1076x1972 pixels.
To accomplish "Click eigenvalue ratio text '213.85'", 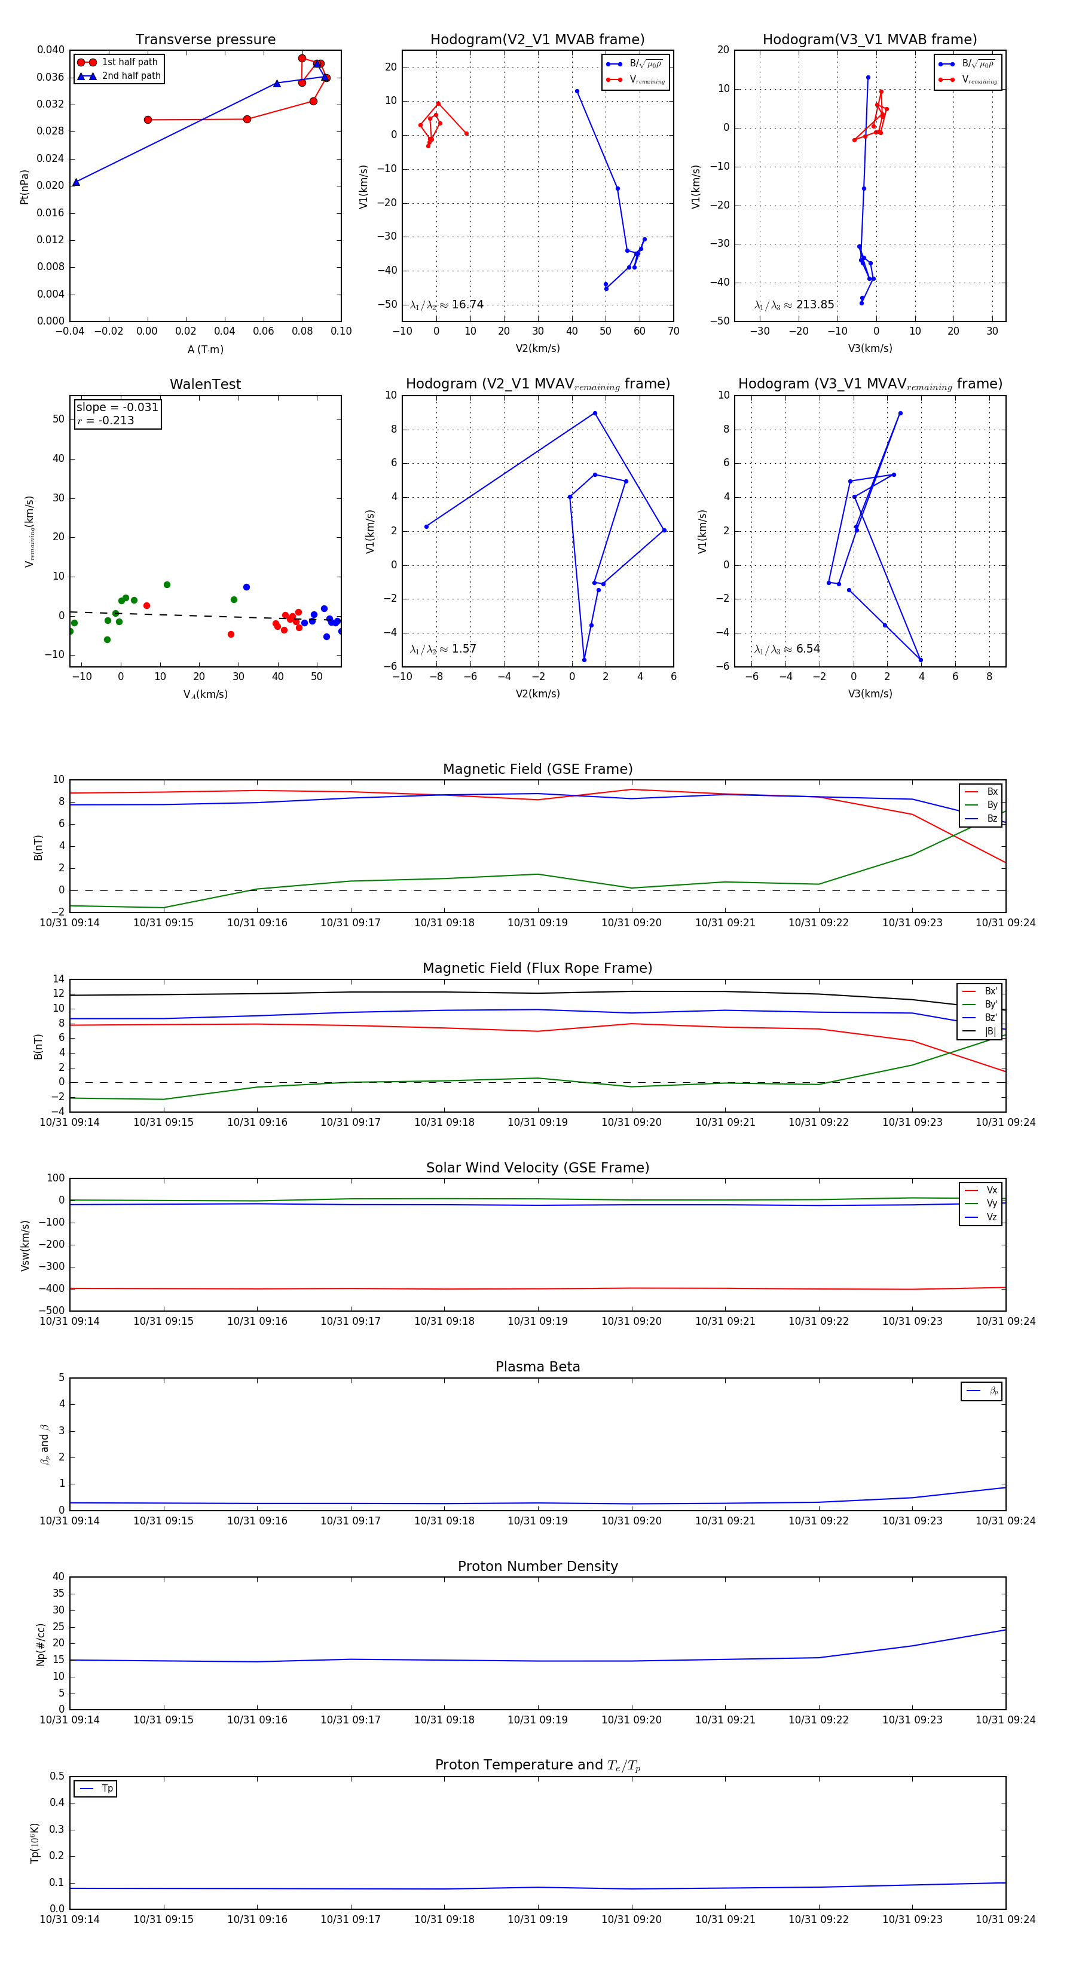I will tap(815, 305).
